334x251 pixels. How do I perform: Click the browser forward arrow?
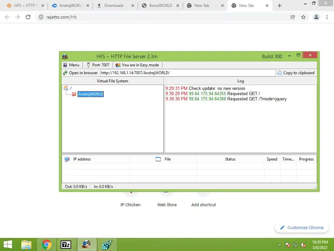tap(18, 17)
